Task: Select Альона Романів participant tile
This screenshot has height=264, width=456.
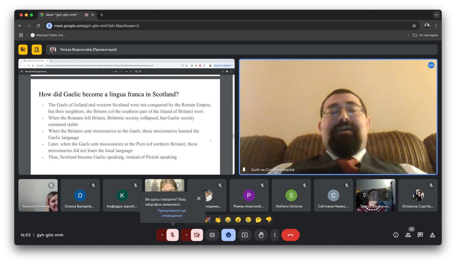Action: click(x=38, y=195)
